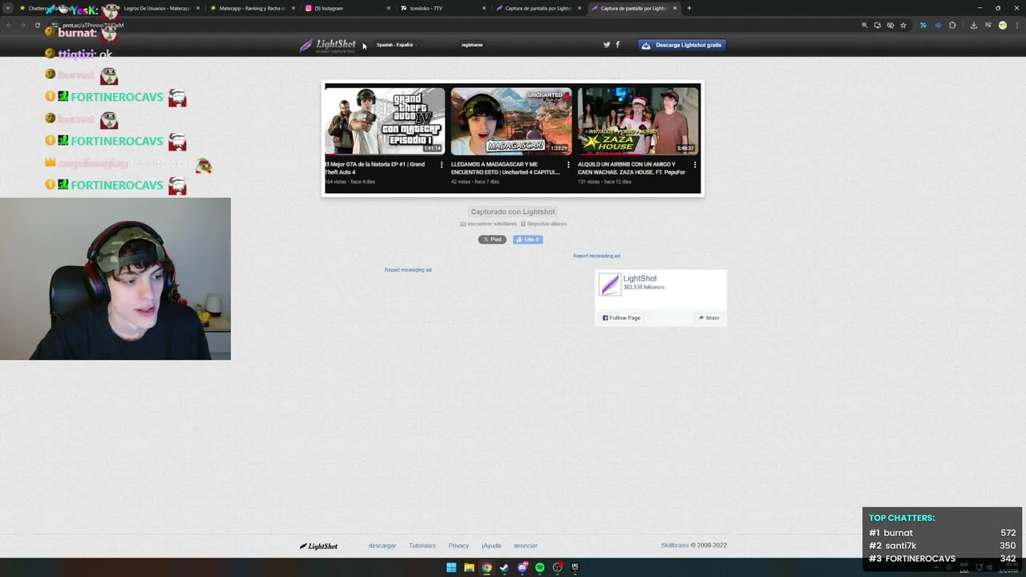The height and width of the screenshot is (577, 1026).
Task: Click the Descarga Lightshot gratis button
Action: (x=682, y=45)
